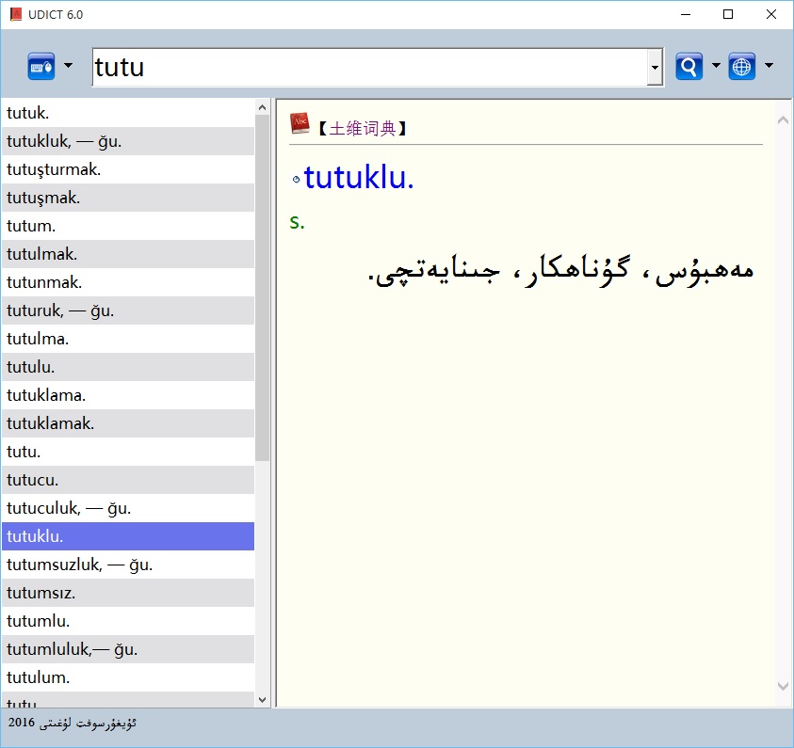Click the definition pane scroll up arrow
This screenshot has width=794, height=748.
coord(783,119)
